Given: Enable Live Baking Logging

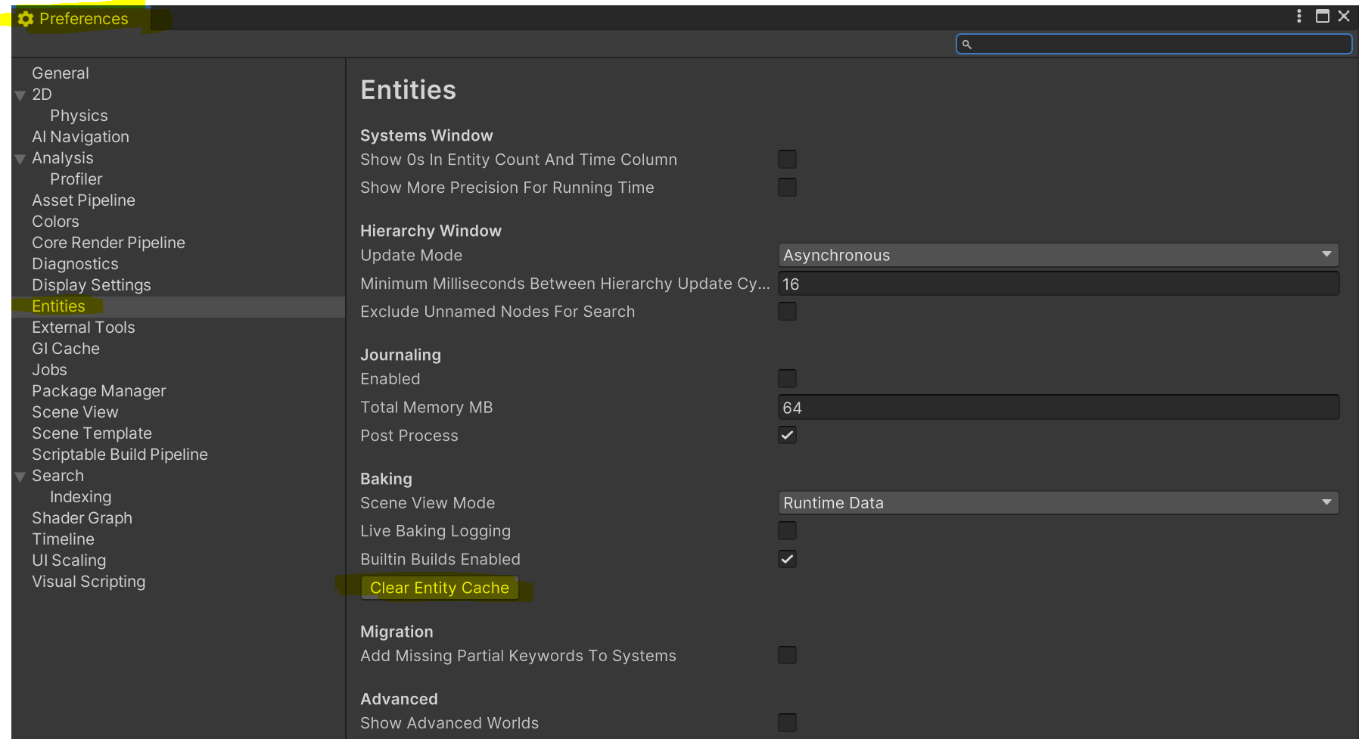Looking at the screenshot, I should (x=787, y=531).
